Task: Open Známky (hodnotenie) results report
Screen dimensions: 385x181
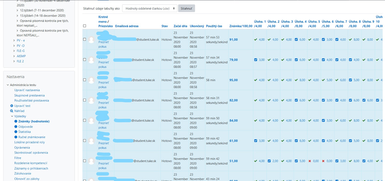Action: (34, 121)
